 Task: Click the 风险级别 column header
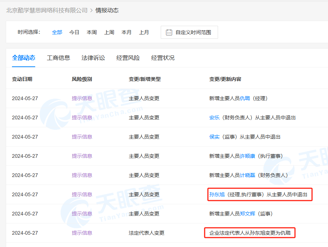click(82, 79)
